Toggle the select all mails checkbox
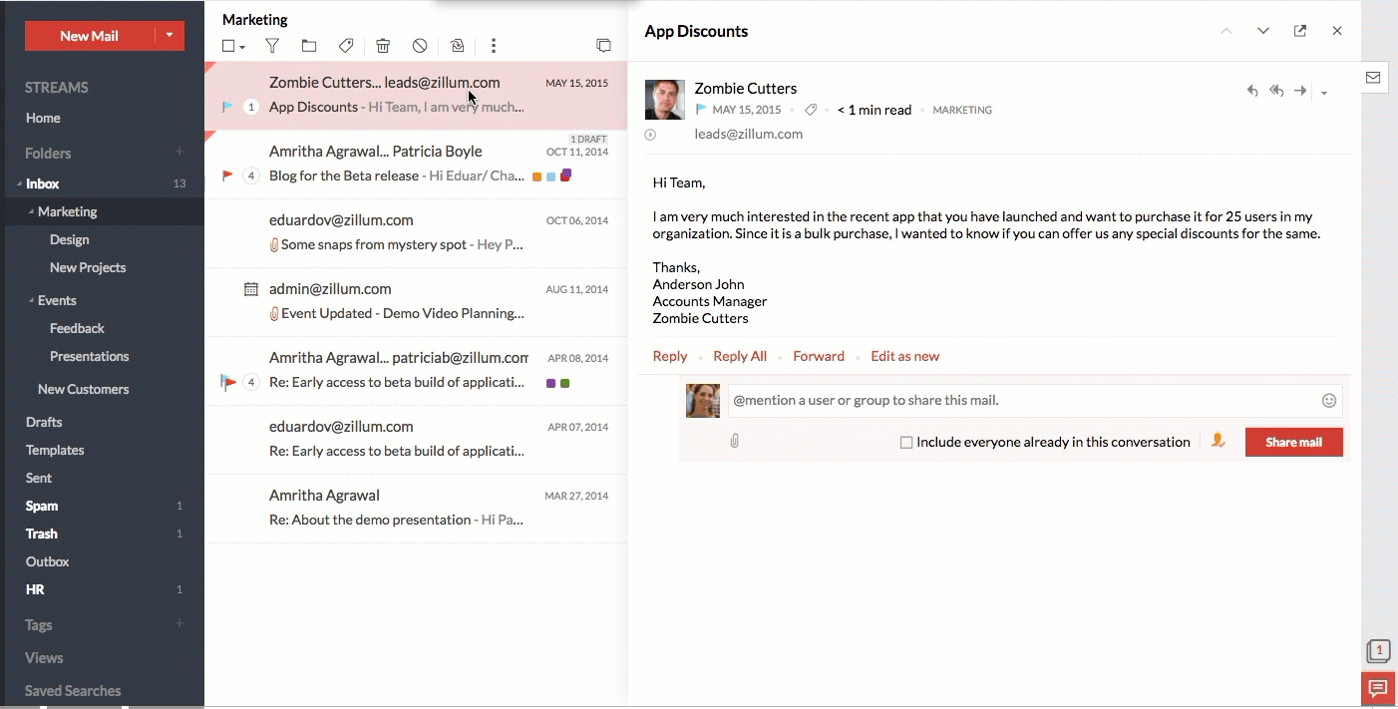 [x=228, y=46]
